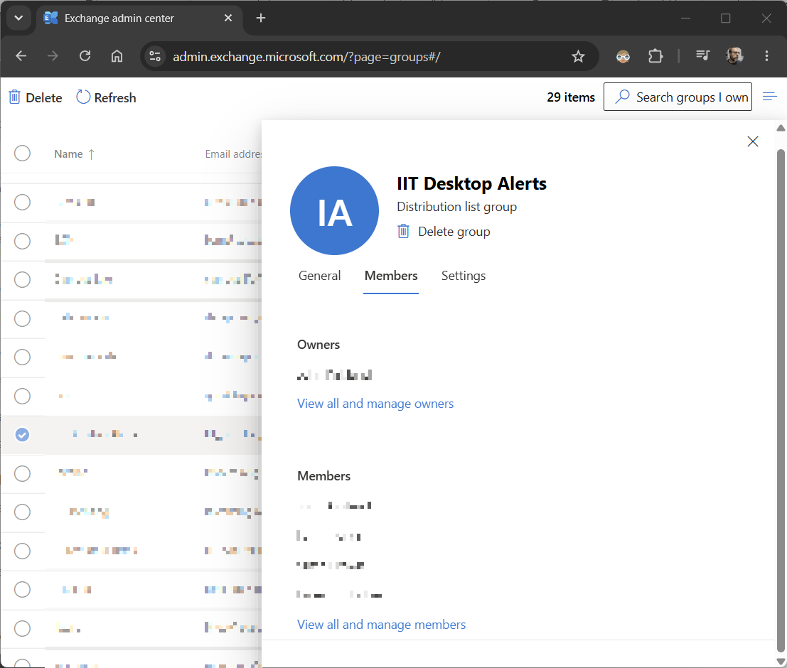Click the IA group avatar circle
The width and height of the screenshot is (787, 668).
click(334, 211)
